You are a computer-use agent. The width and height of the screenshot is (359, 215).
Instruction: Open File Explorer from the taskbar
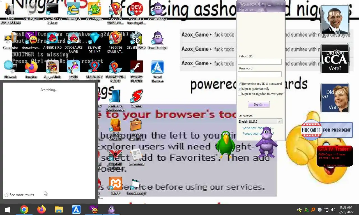coord(59,209)
